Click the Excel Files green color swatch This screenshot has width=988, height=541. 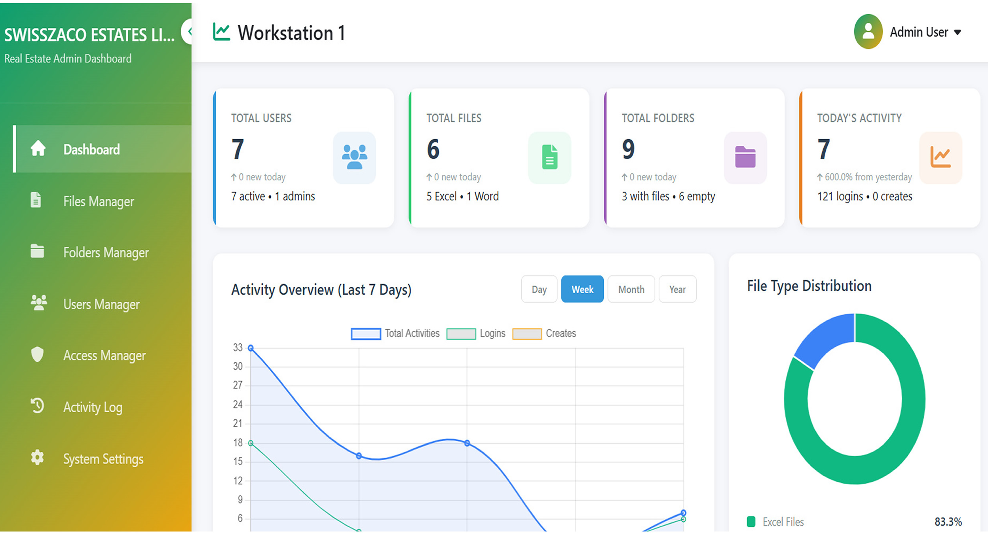coord(751,521)
